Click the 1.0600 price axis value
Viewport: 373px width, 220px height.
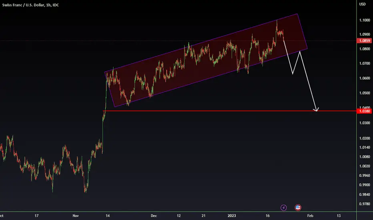[x=365, y=78]
